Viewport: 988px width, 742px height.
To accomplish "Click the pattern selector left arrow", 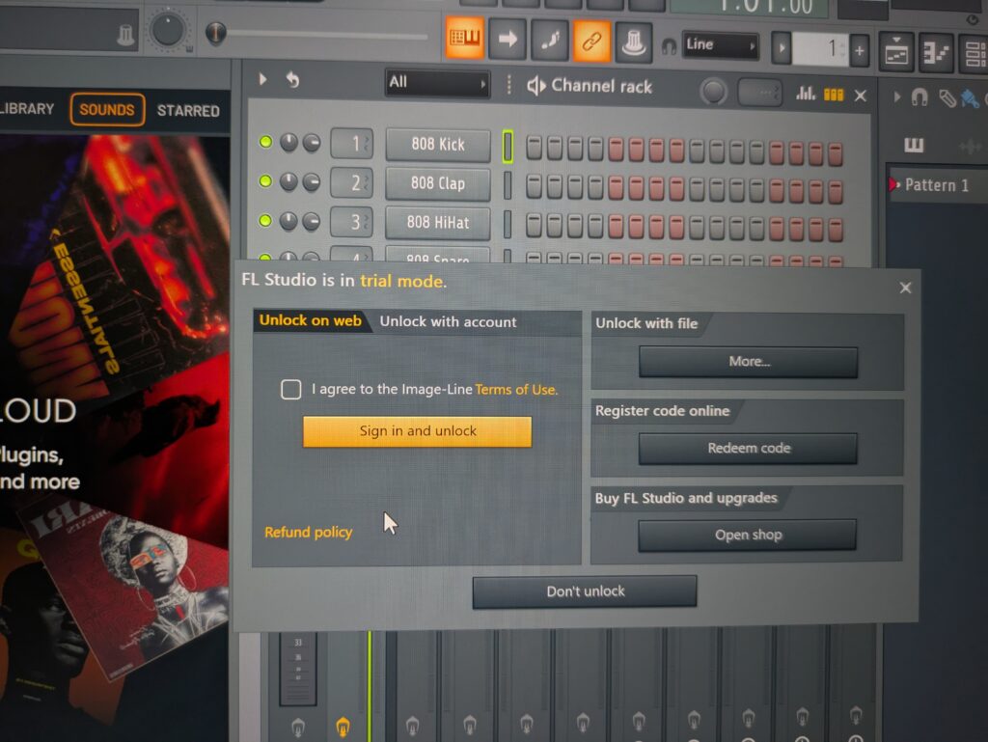I will click(x=782, y=48).
